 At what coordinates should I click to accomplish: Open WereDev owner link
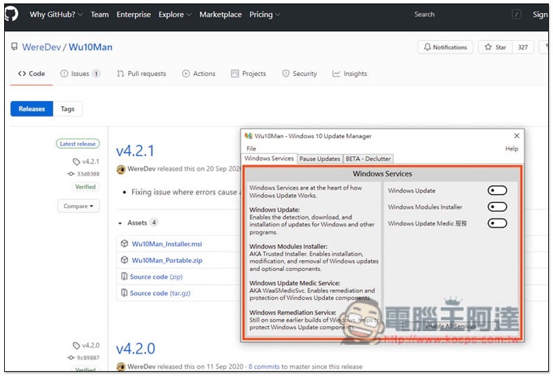pos(41,47)
